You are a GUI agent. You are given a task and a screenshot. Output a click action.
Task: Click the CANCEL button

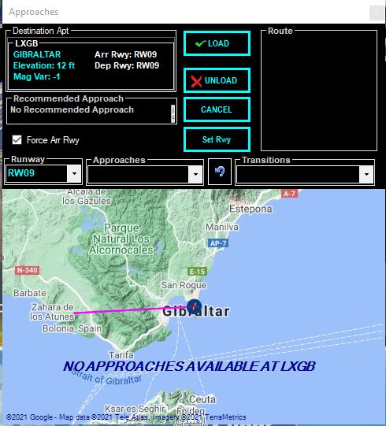[217, 109]
